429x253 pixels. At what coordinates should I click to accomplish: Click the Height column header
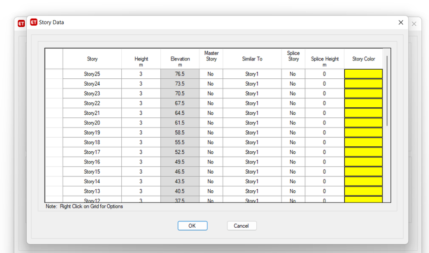(141, 59)
